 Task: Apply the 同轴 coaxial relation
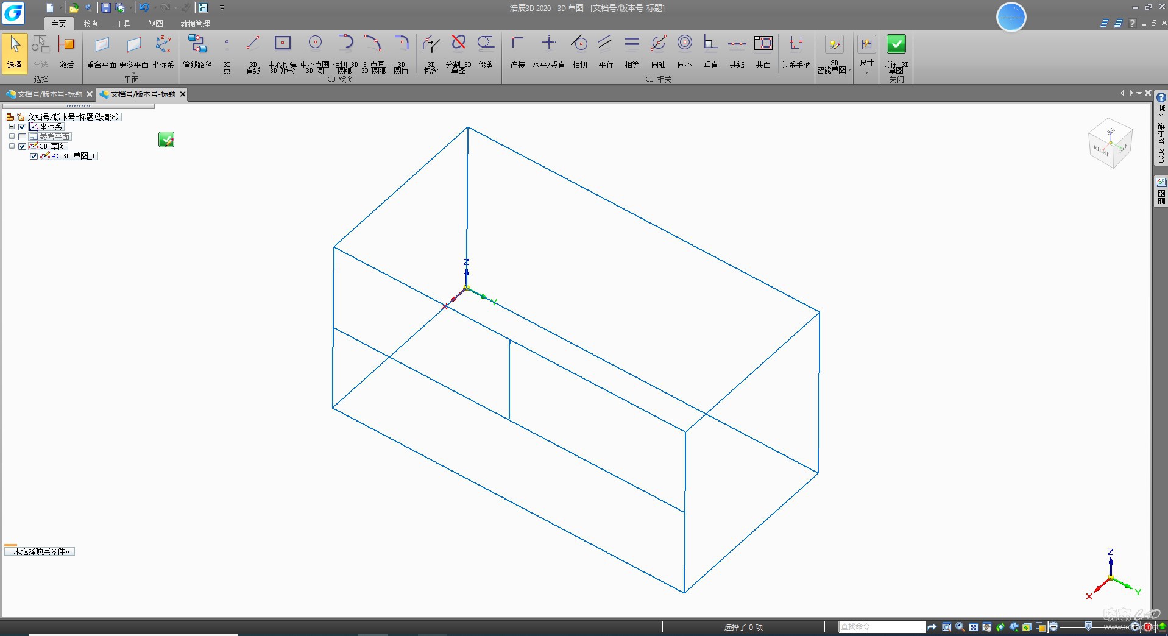658,52
